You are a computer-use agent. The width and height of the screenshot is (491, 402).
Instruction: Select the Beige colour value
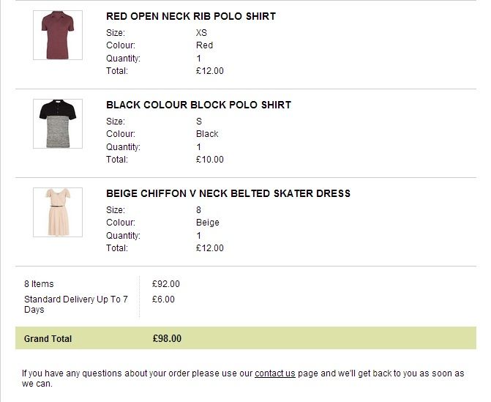pyautogui.click(x=208, y=223)
